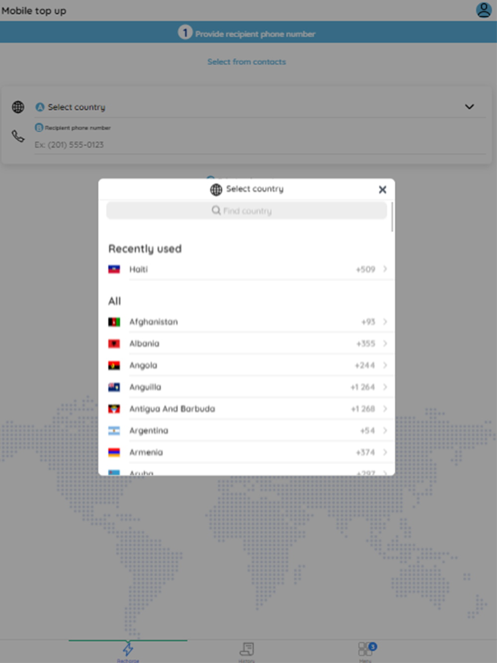Viewport: 497px width, 663px height.
Task: Open the chevron beside Afghanistan +93
Action: tap(385, 322)
